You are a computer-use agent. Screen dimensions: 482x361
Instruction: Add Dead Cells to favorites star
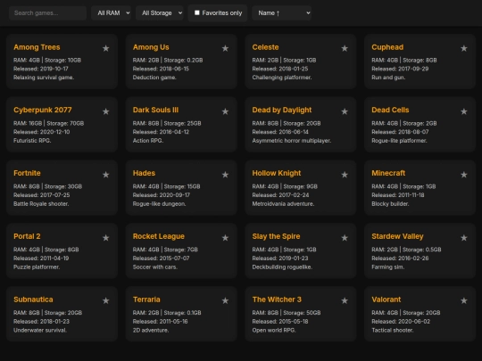[464, 111]
